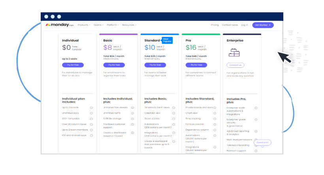
Task: Click the Most Popular badge on Standard
Action: (167, 40)
